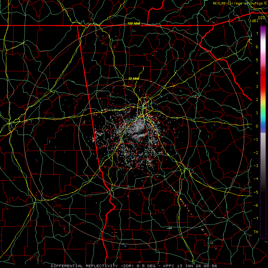Click the 1 value on color scale
The height and width of the screenshot is (268, 268).
257,113
